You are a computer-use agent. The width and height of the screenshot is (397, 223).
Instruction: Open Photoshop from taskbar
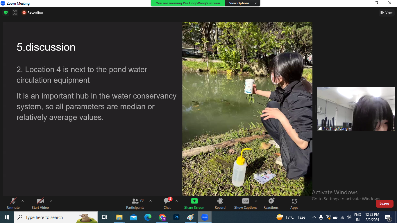(176, 217)
